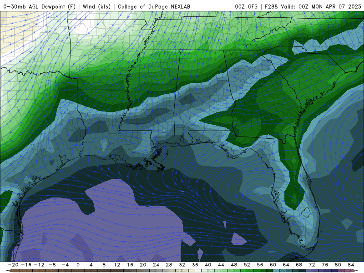Click the '0-30mb AGL Dewpoint (F)' title text

pyautogui.click(x=40, y=6)
